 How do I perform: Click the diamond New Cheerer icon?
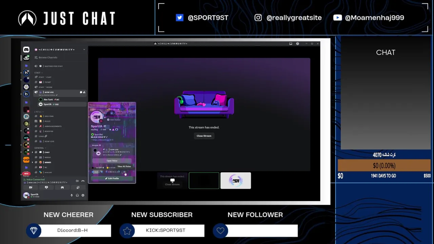[x=34, y=231]
